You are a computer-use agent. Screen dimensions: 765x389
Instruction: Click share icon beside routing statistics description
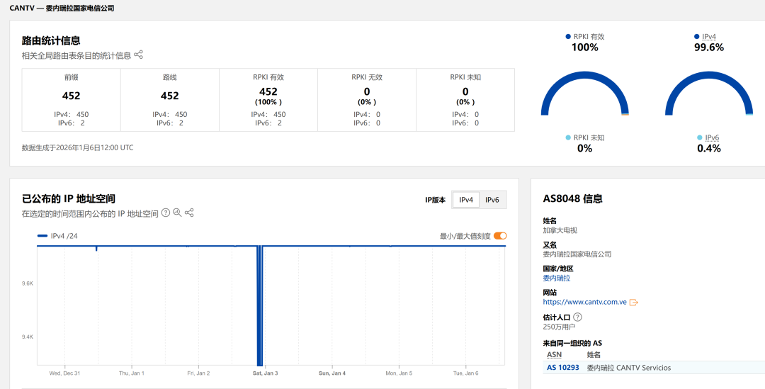coord(139,55)
